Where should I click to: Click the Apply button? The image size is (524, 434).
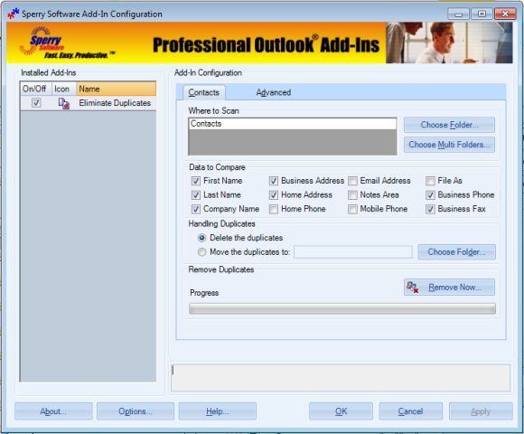point(481,411)
